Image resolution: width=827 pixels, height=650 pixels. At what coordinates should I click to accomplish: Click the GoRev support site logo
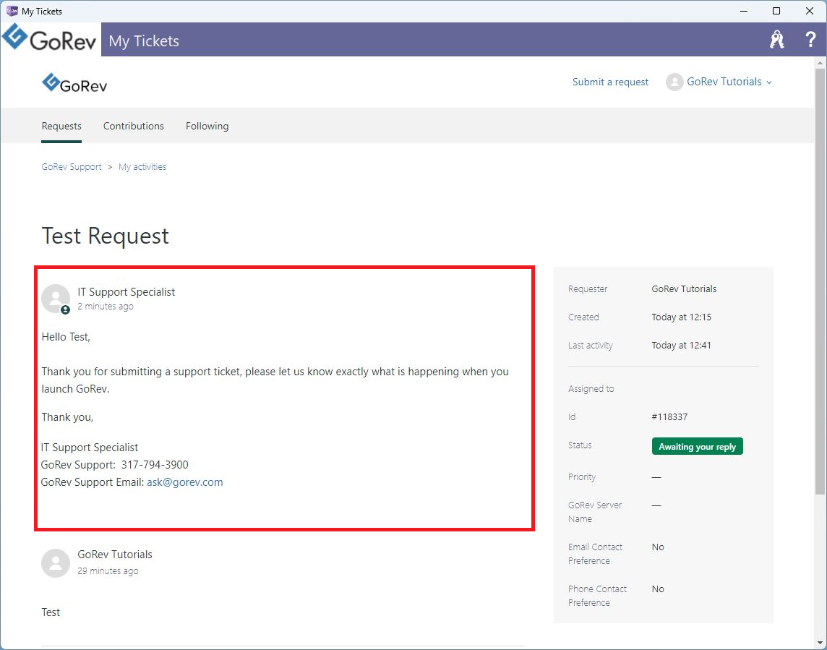click(x=74, y=83)
